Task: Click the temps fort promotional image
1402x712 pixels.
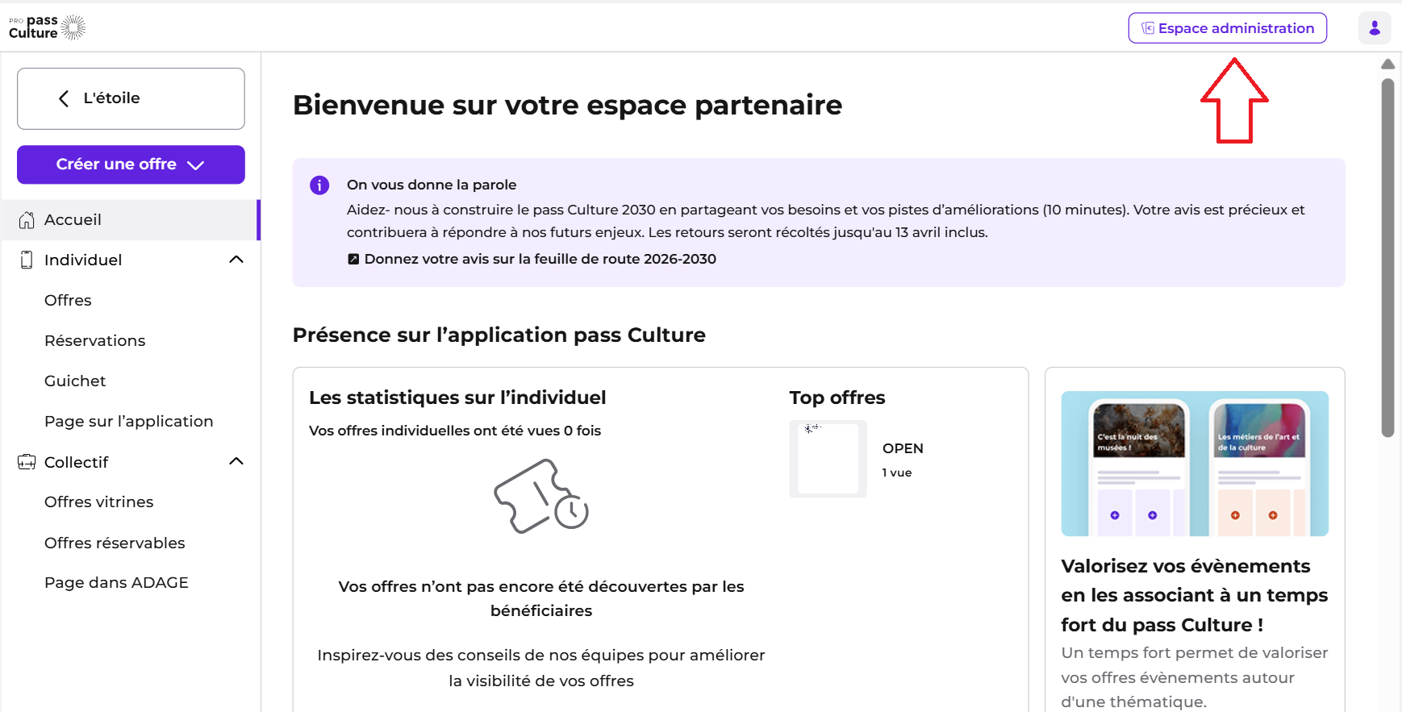Action: (1195, 464)
